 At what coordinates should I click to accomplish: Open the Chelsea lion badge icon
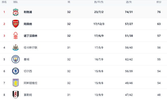15,71
